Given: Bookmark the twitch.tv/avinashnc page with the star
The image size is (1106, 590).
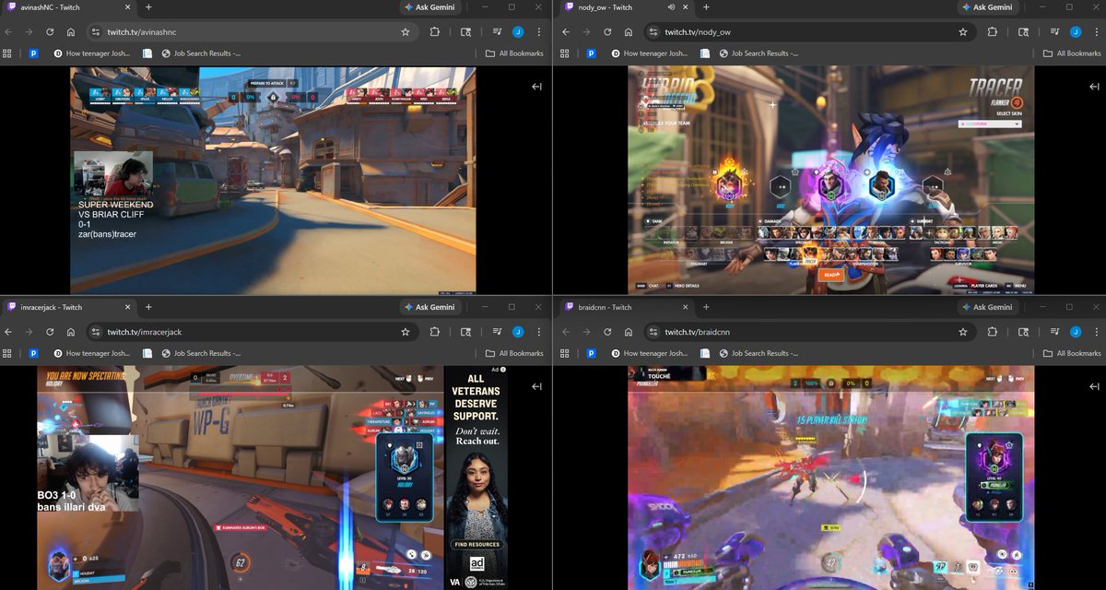Looking at the screenshot, I should [x=405, y=31].
